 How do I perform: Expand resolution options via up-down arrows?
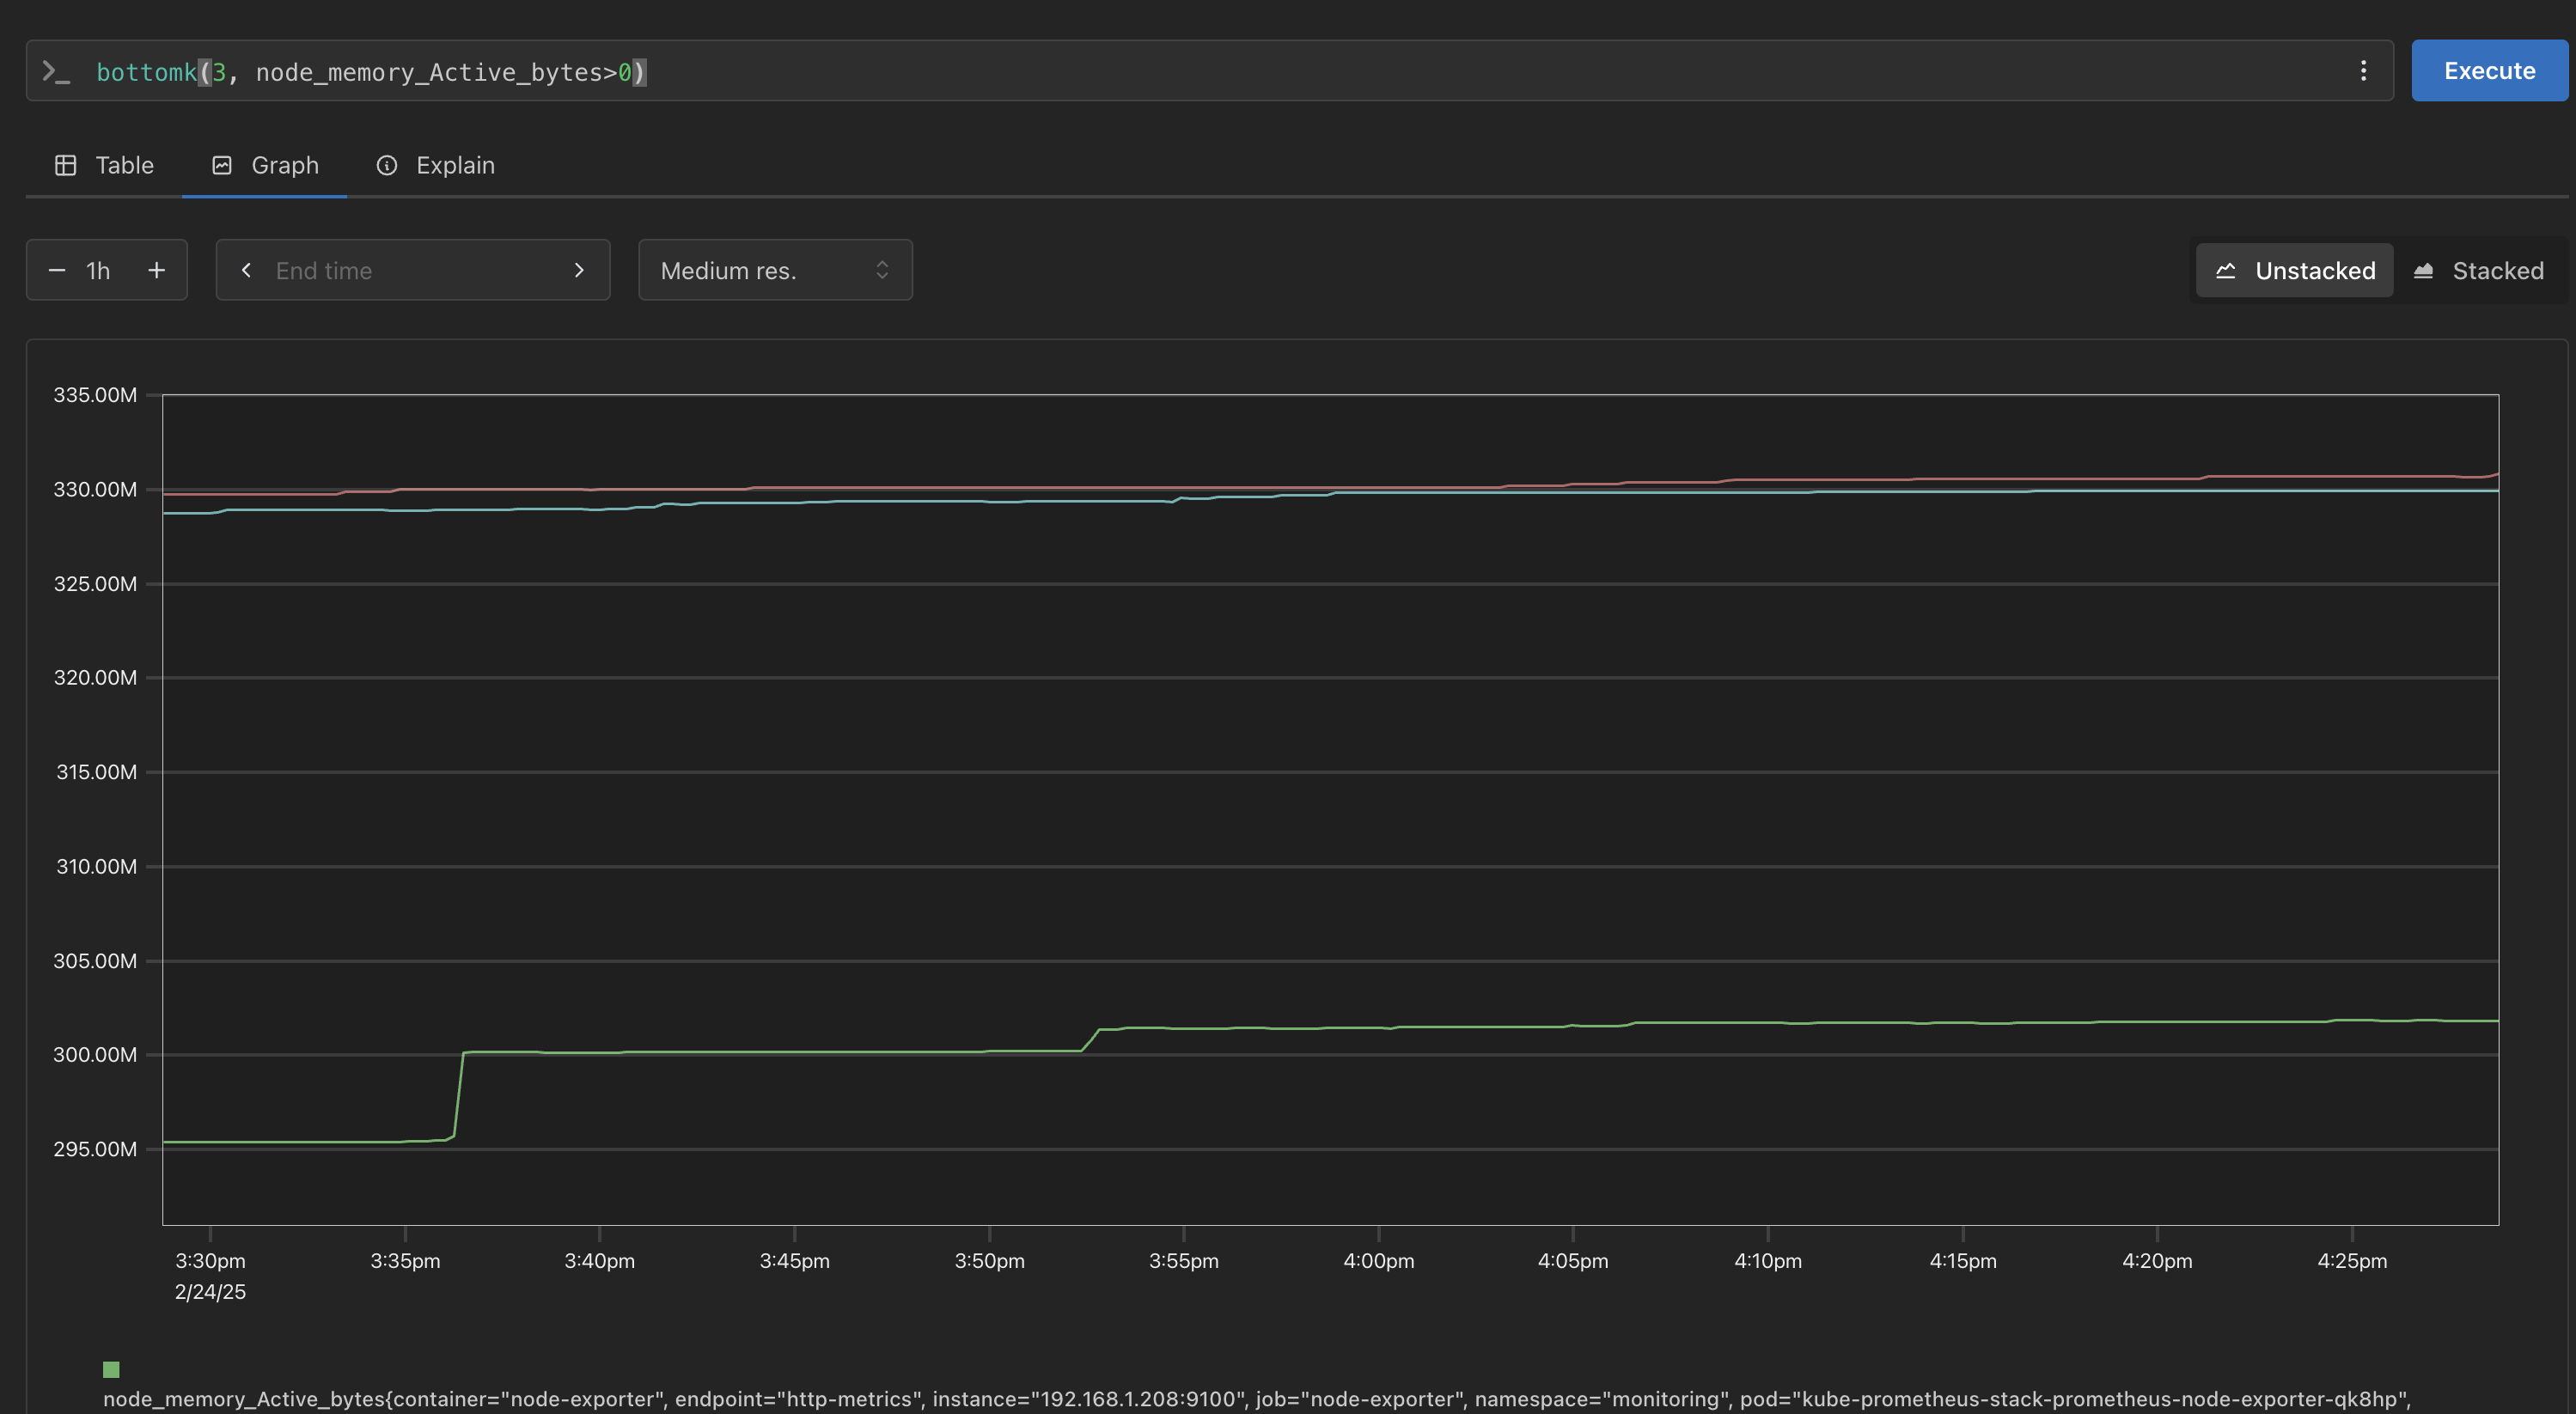point(882,270)
